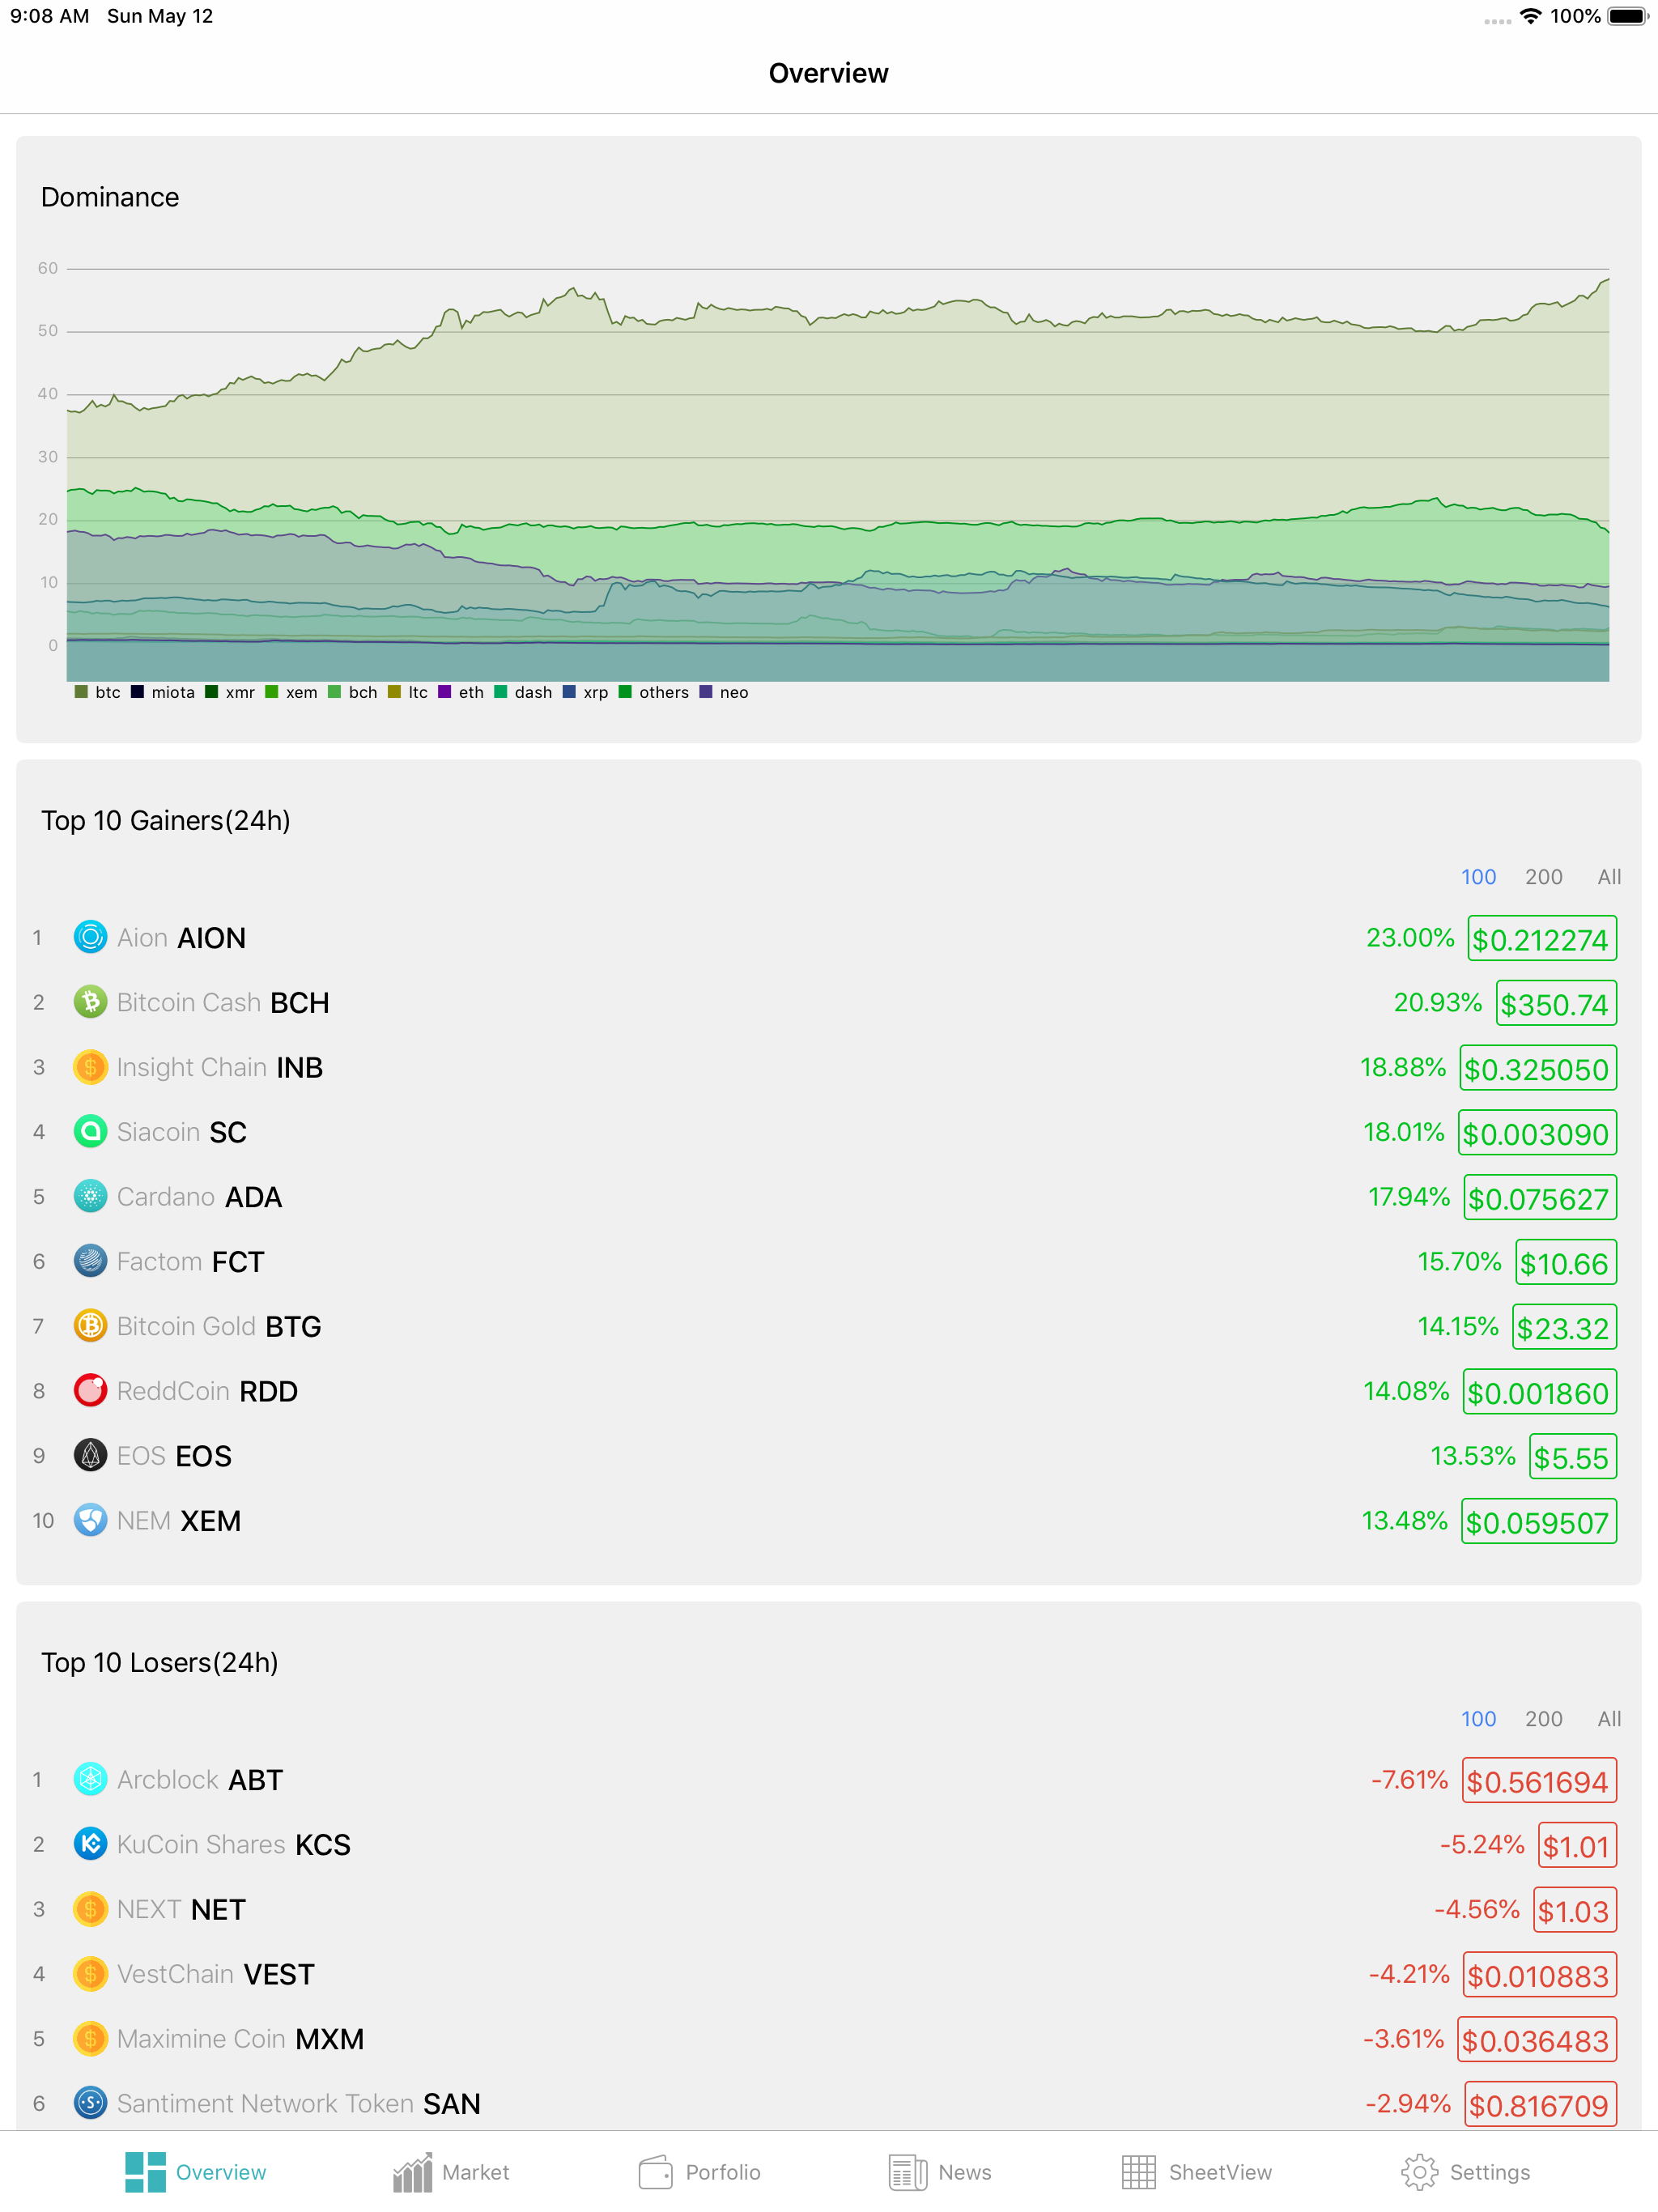Tap the Maximine Coin icon

pos(90,2038)
